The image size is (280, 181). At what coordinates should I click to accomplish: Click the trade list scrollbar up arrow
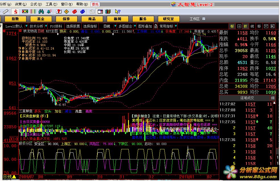(x=275, y=103)
